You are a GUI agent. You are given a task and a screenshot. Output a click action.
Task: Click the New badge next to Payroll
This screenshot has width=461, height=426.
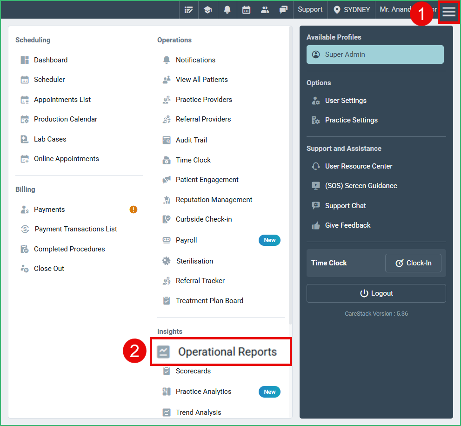[269, 240]
